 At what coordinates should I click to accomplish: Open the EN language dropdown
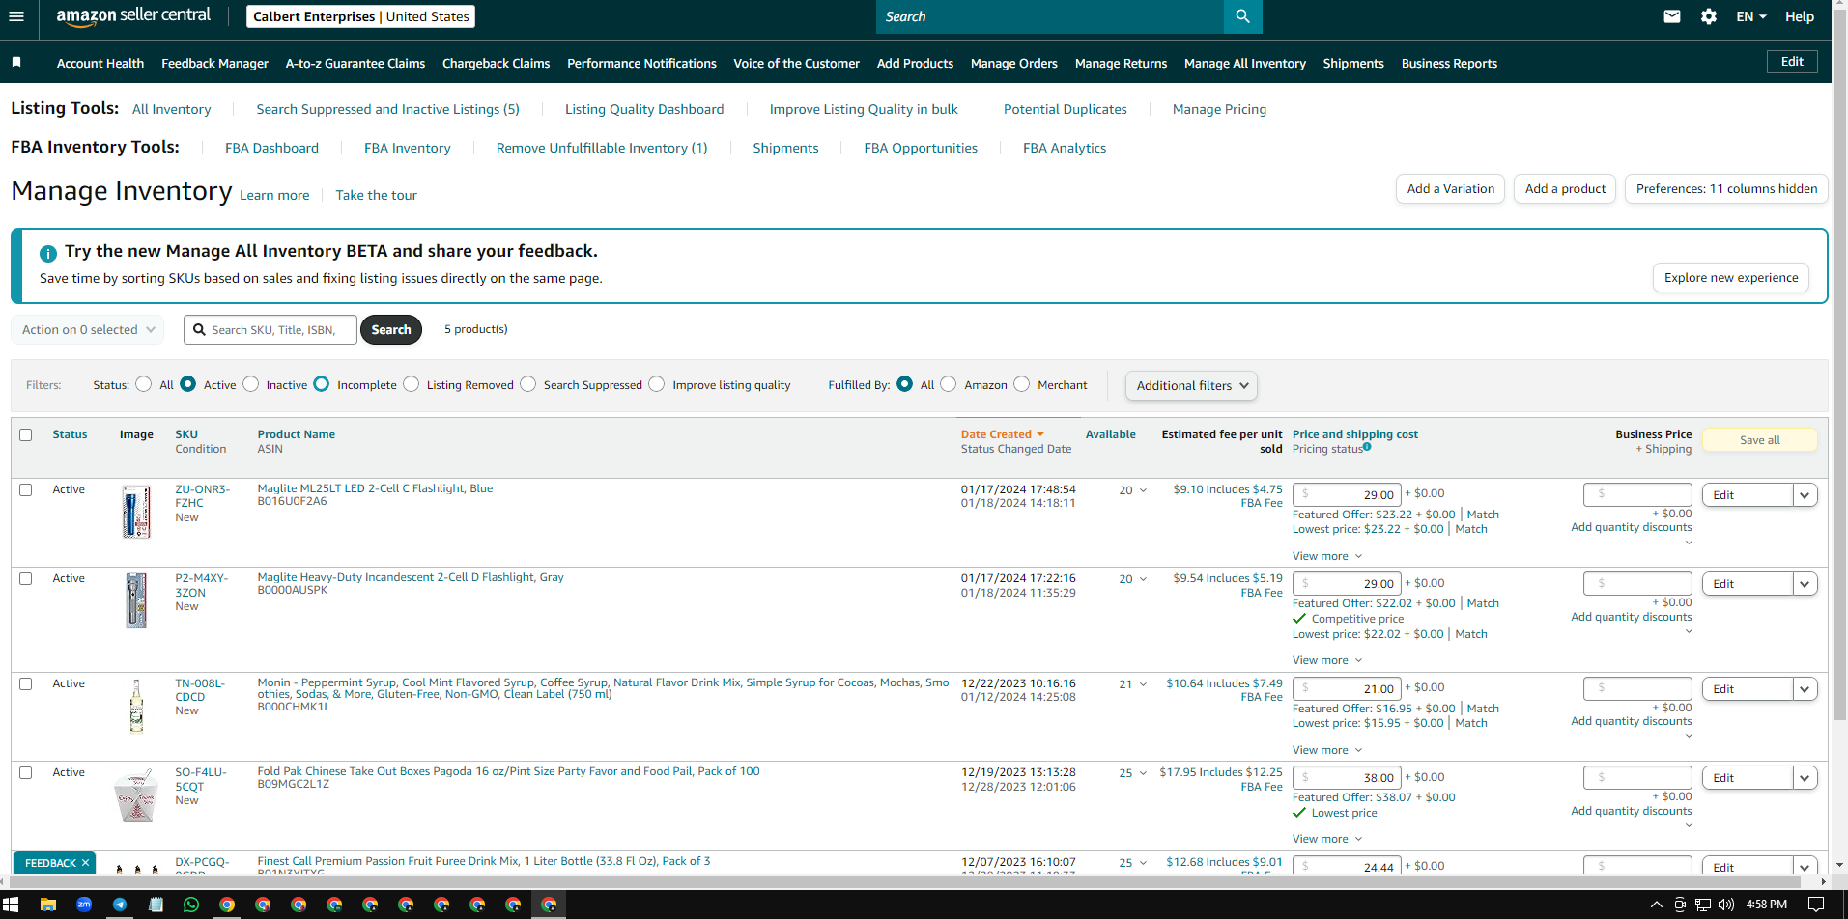1750,16
